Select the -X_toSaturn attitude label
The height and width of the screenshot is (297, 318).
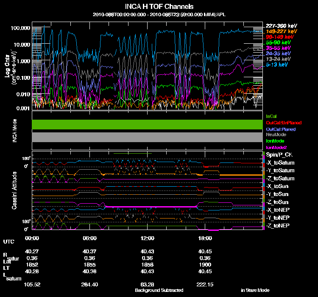coord(280,163)
